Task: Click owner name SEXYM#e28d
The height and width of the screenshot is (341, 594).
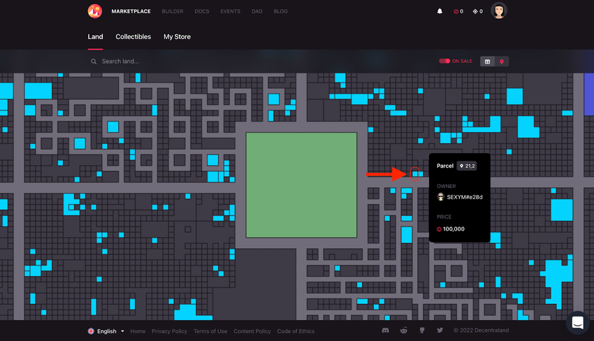Action: tap(465, 197)
